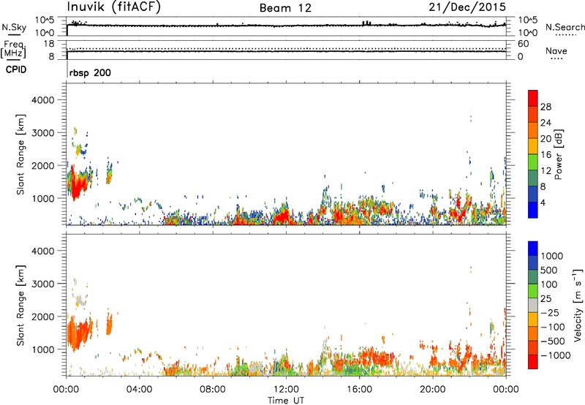The width and height of the screenshot is (585, 405).
Task: Click the red bottom segment of Velocity colorbar
Action: [x=533, y=362]
